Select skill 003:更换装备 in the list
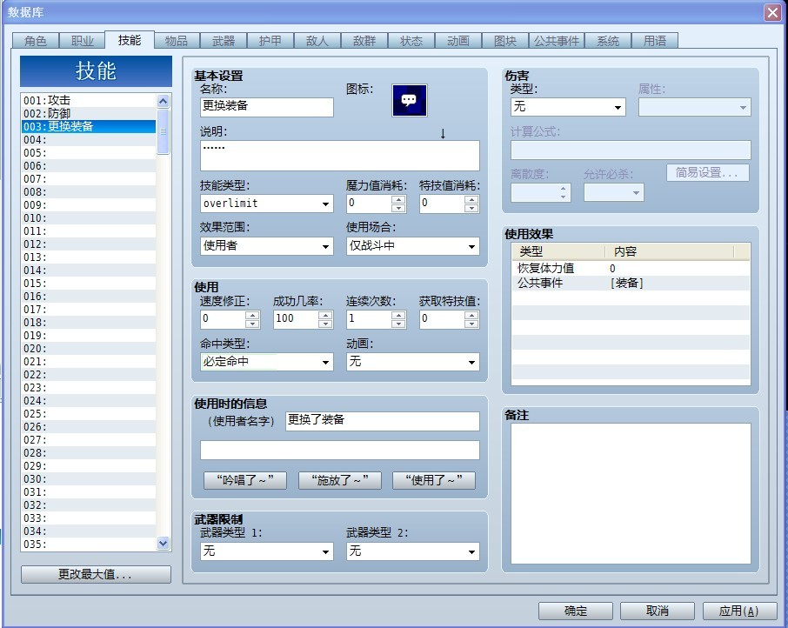The width and height of the screenshot is (788, 628). pyautogui.click(x=89, y=127)
